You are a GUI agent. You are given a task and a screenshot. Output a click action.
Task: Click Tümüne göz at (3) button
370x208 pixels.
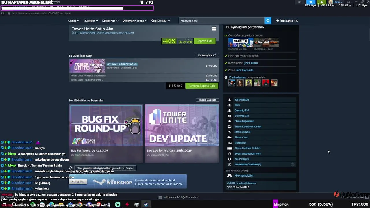(207, 55)
